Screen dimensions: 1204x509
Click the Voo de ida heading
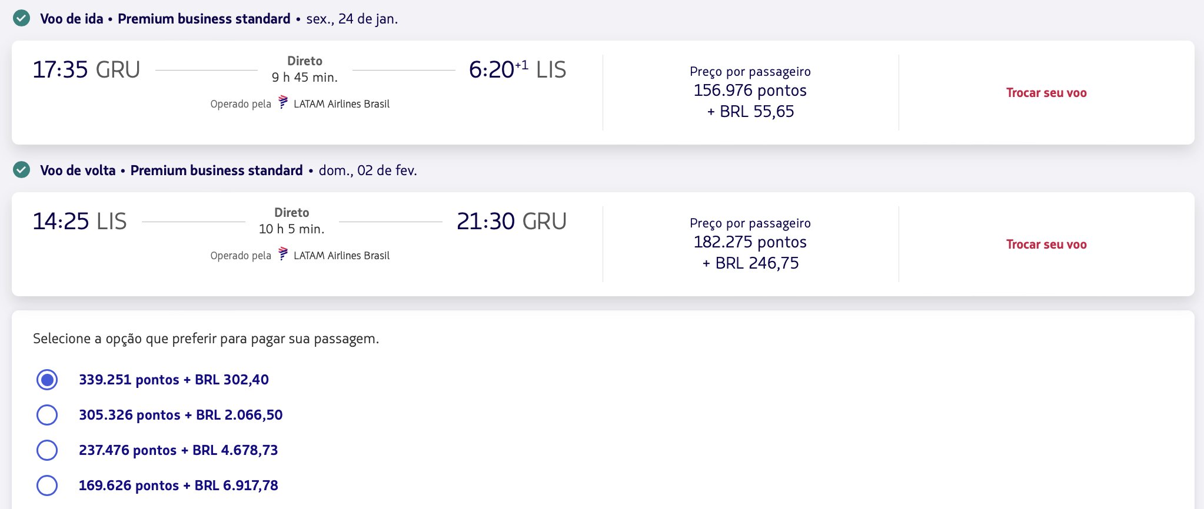point(72,19)
